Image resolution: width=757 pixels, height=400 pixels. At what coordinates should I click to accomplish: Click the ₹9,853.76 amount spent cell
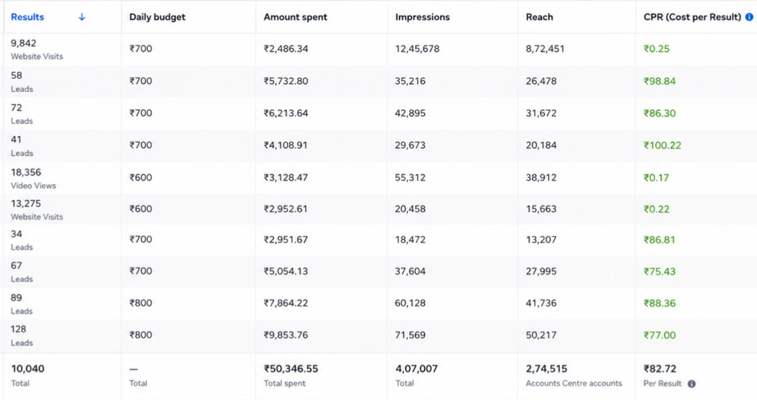click(286, 335)
